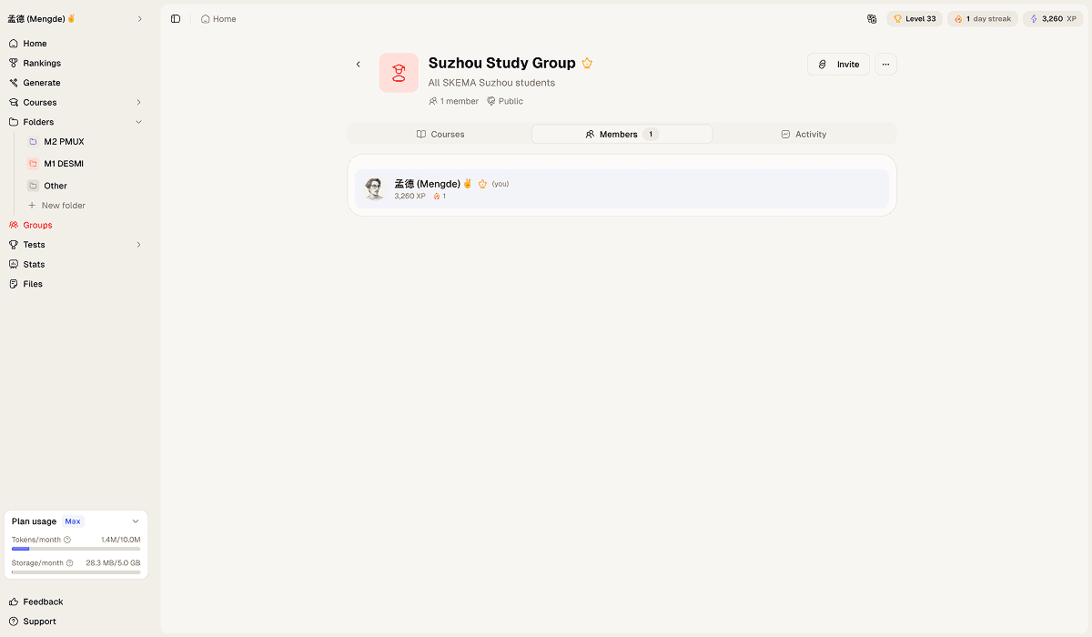
Task: Open the Support link
Action: [38, 622]
